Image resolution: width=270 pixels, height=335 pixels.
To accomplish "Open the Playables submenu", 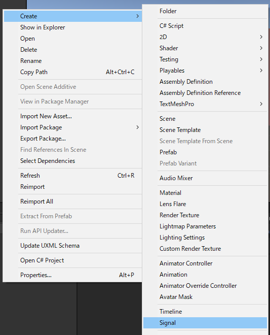I will point(205,71).
